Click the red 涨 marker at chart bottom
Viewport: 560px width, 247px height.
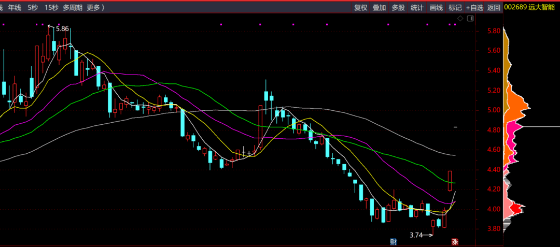point(455,242)
